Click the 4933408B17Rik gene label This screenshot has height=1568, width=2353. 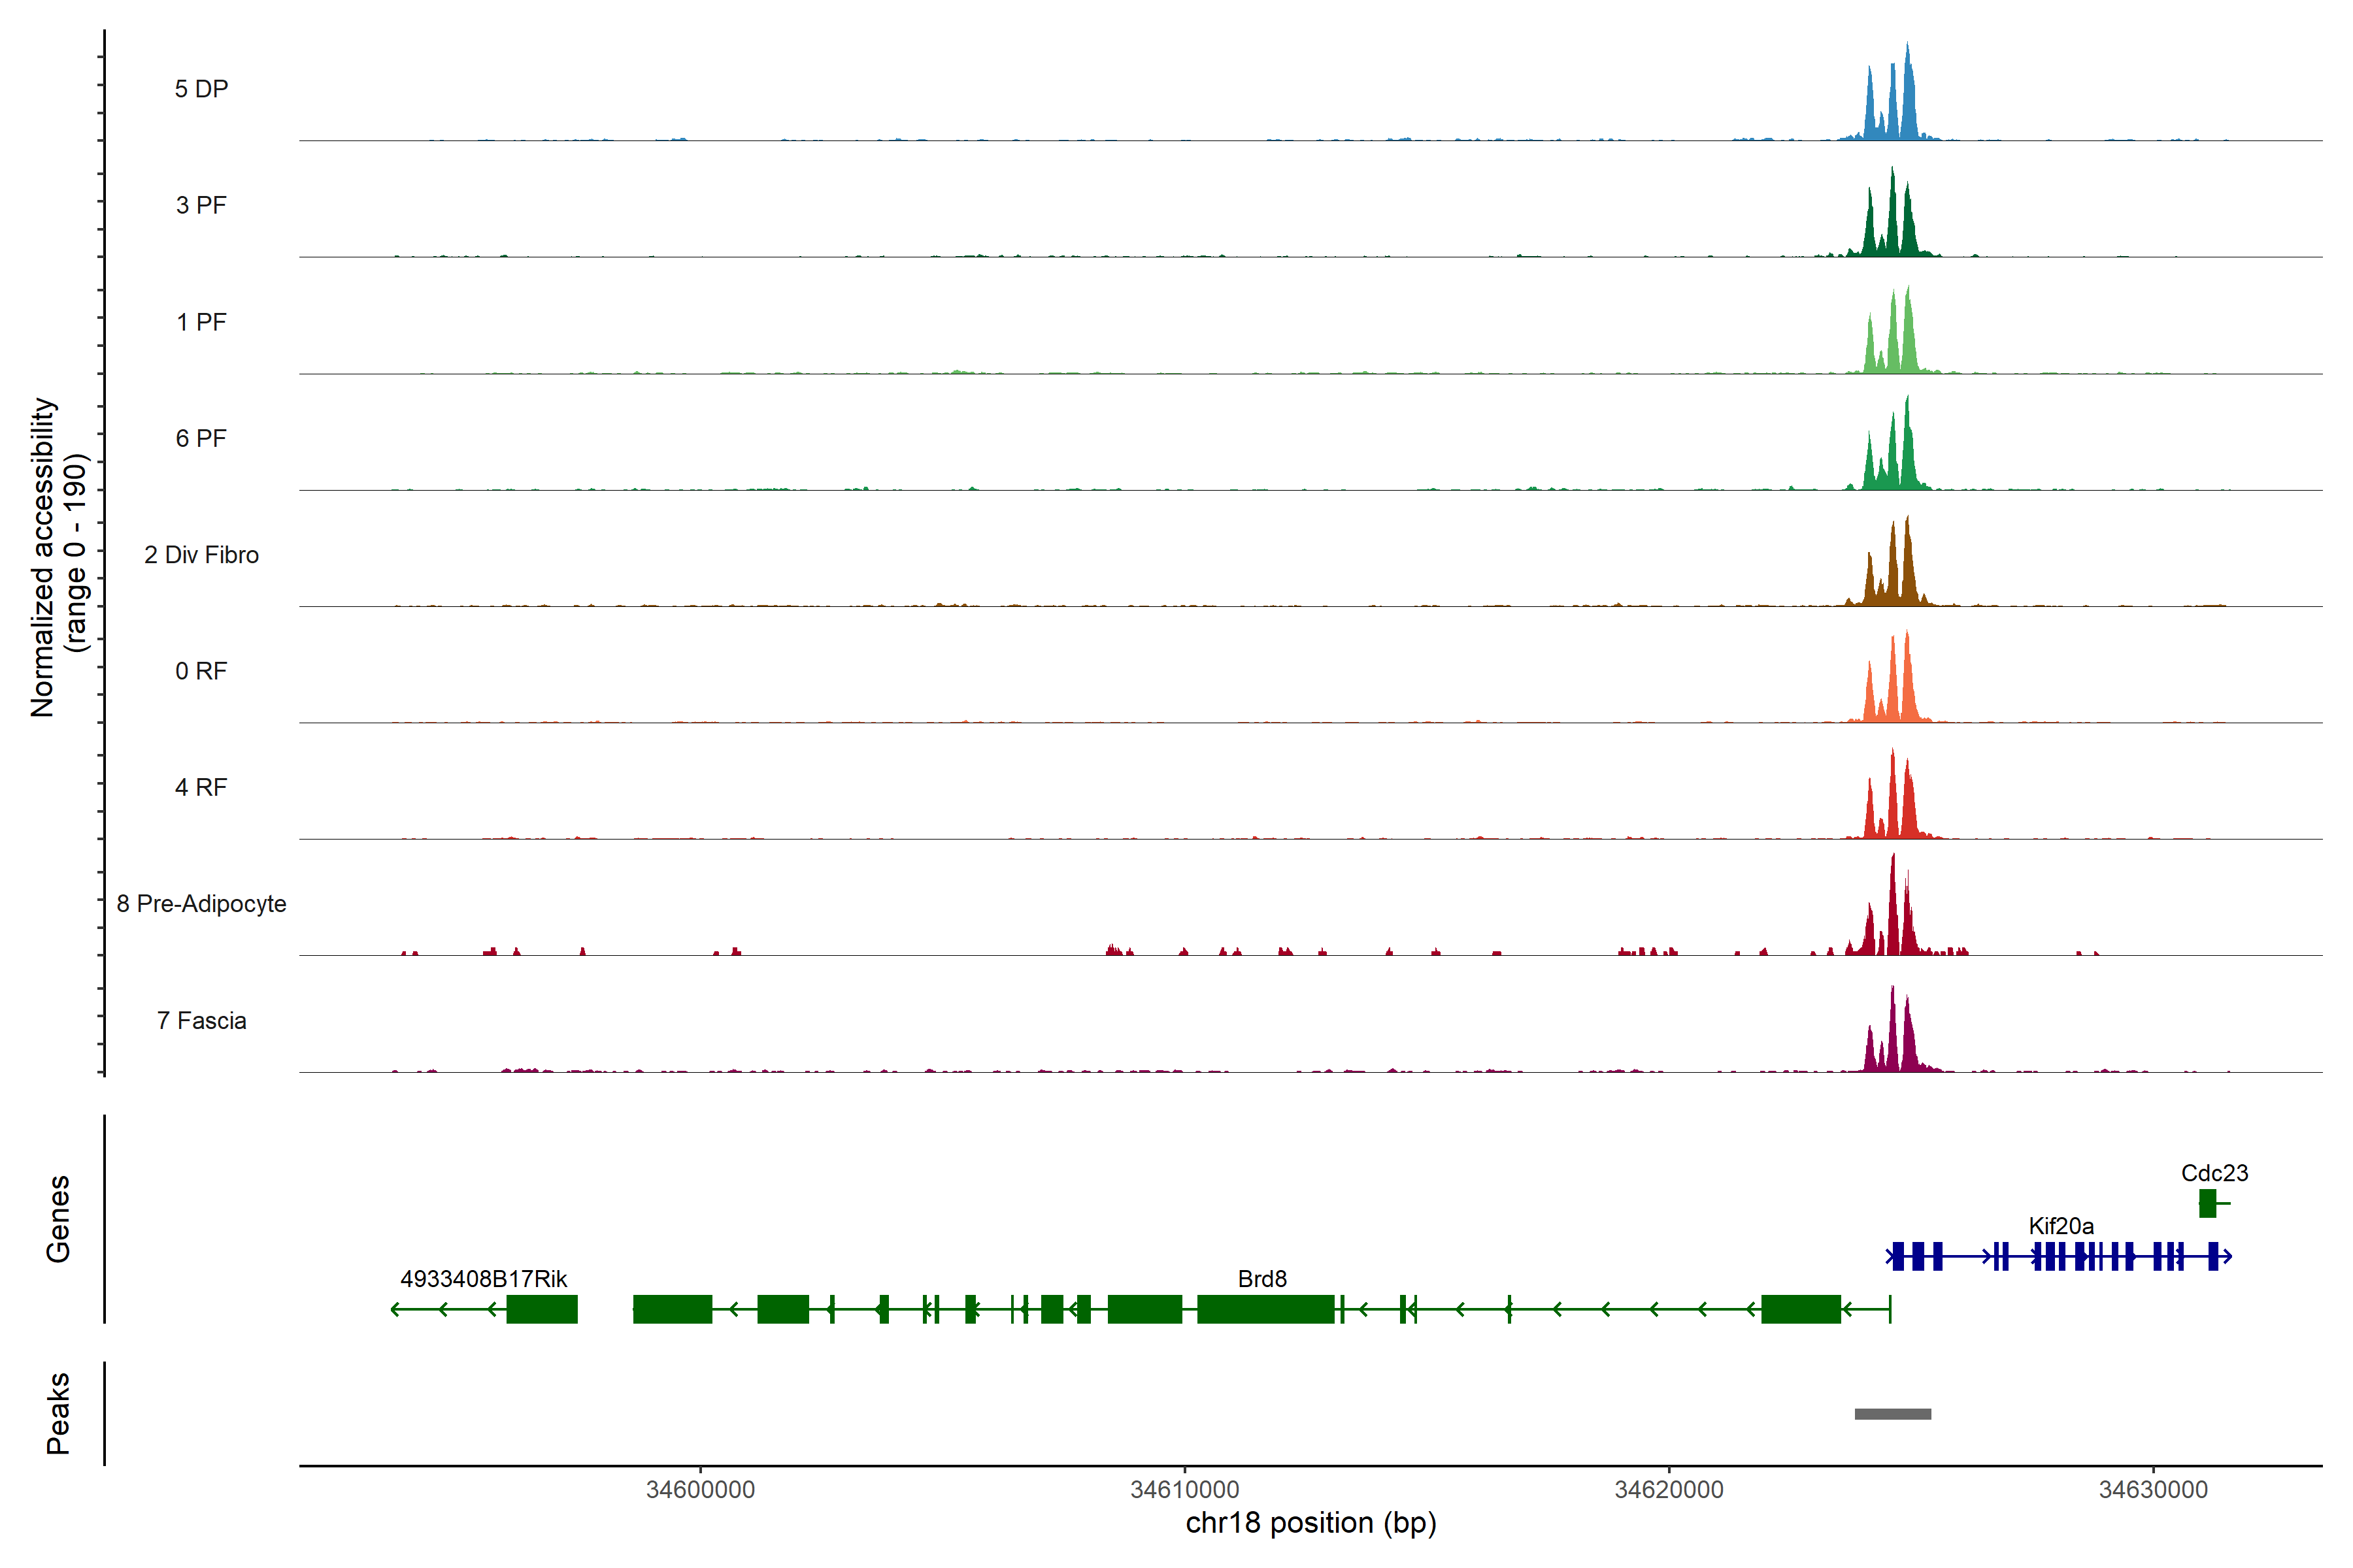[483, 1279]
